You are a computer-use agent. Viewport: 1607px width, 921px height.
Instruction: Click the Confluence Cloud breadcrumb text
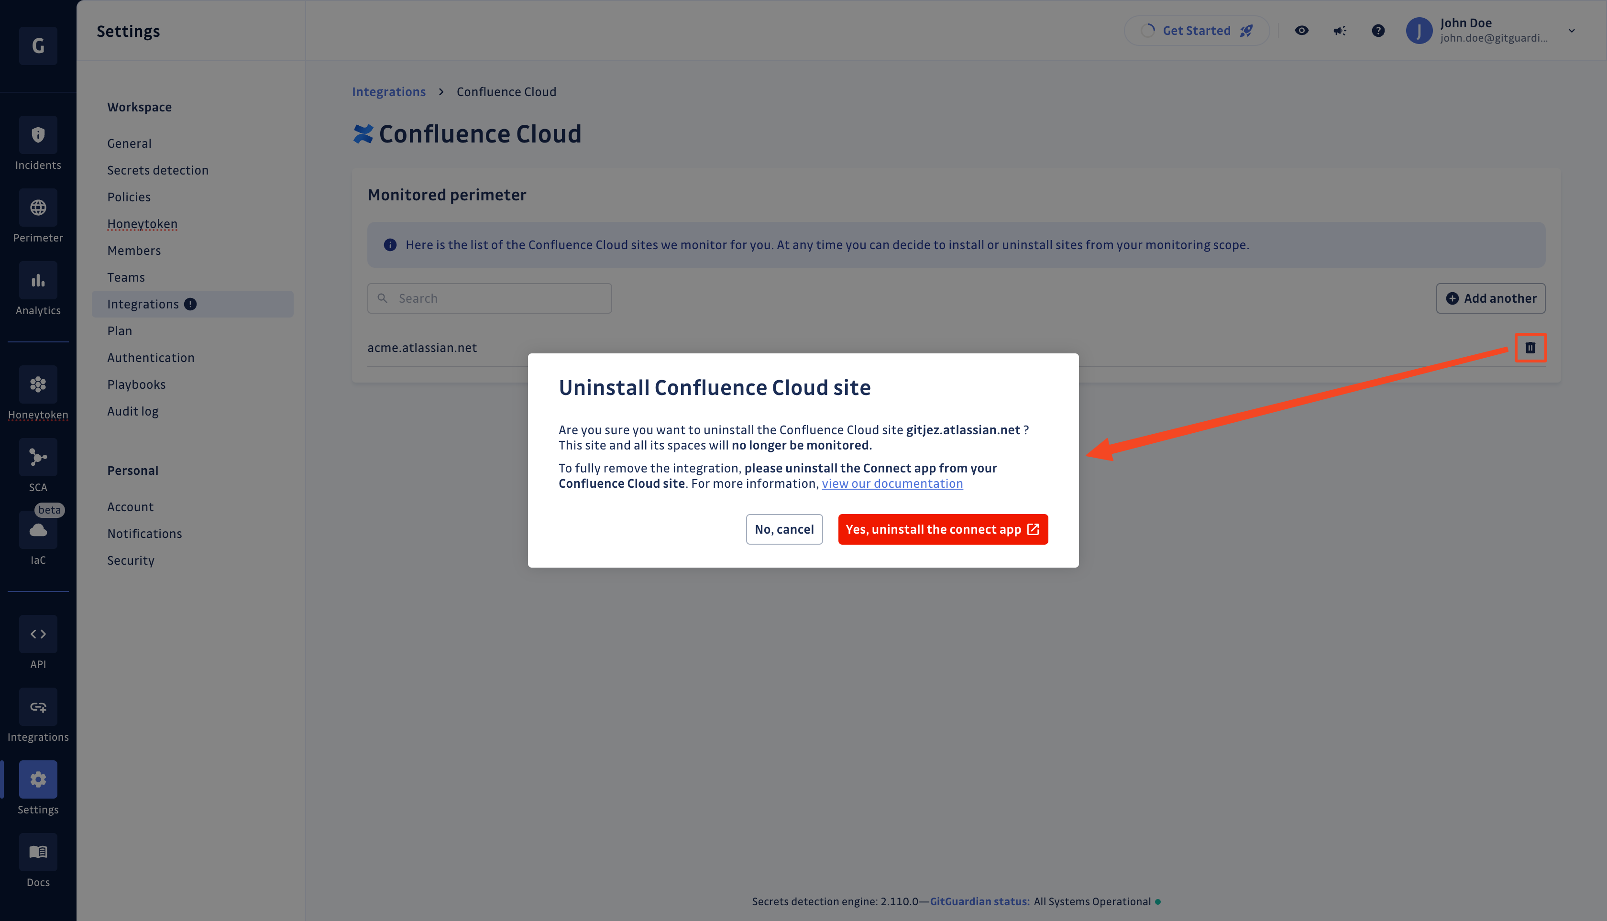[506, 92]
